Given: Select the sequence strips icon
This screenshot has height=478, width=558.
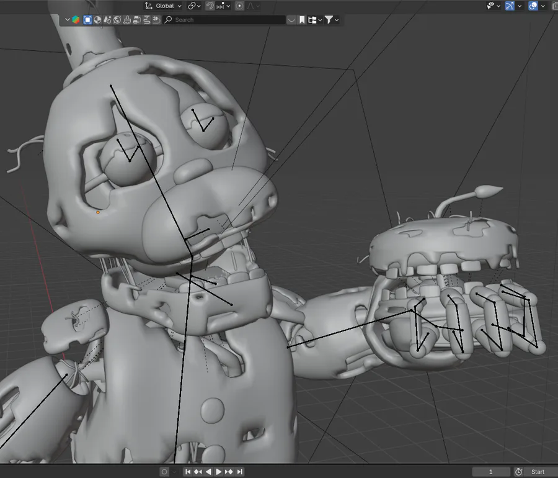Looking at the screenshot, I should (136, 20).
